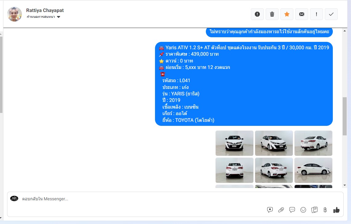Open Rattiya Chayapat profile picture
The width and height of the screenshot is (351, 224).
point(14,14)
